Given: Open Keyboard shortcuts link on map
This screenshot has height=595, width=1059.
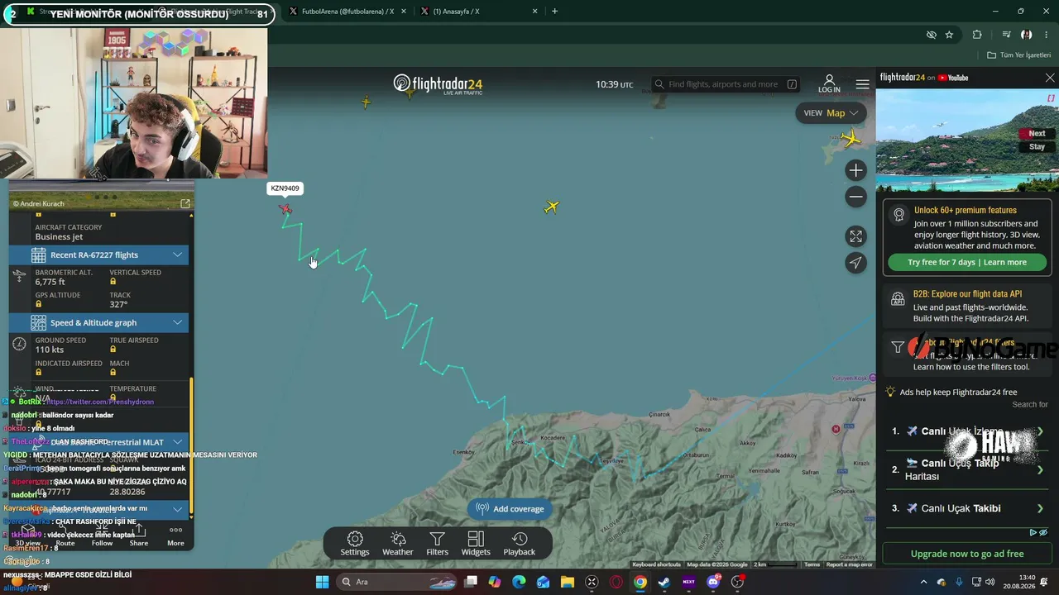Looking at the screenshot, I should [656, 564].
